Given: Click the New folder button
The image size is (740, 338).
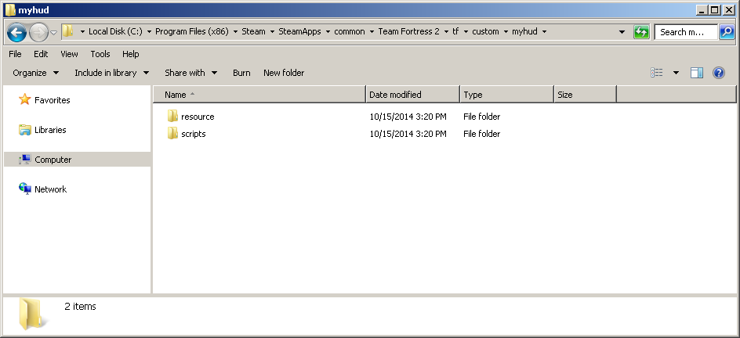Looking at the screenshot, I should (284, 73).
